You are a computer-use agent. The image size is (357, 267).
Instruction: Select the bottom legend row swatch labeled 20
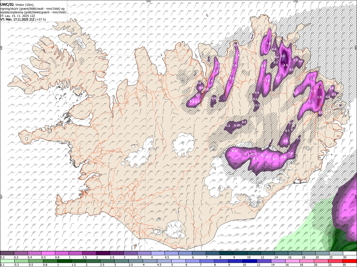321,261
